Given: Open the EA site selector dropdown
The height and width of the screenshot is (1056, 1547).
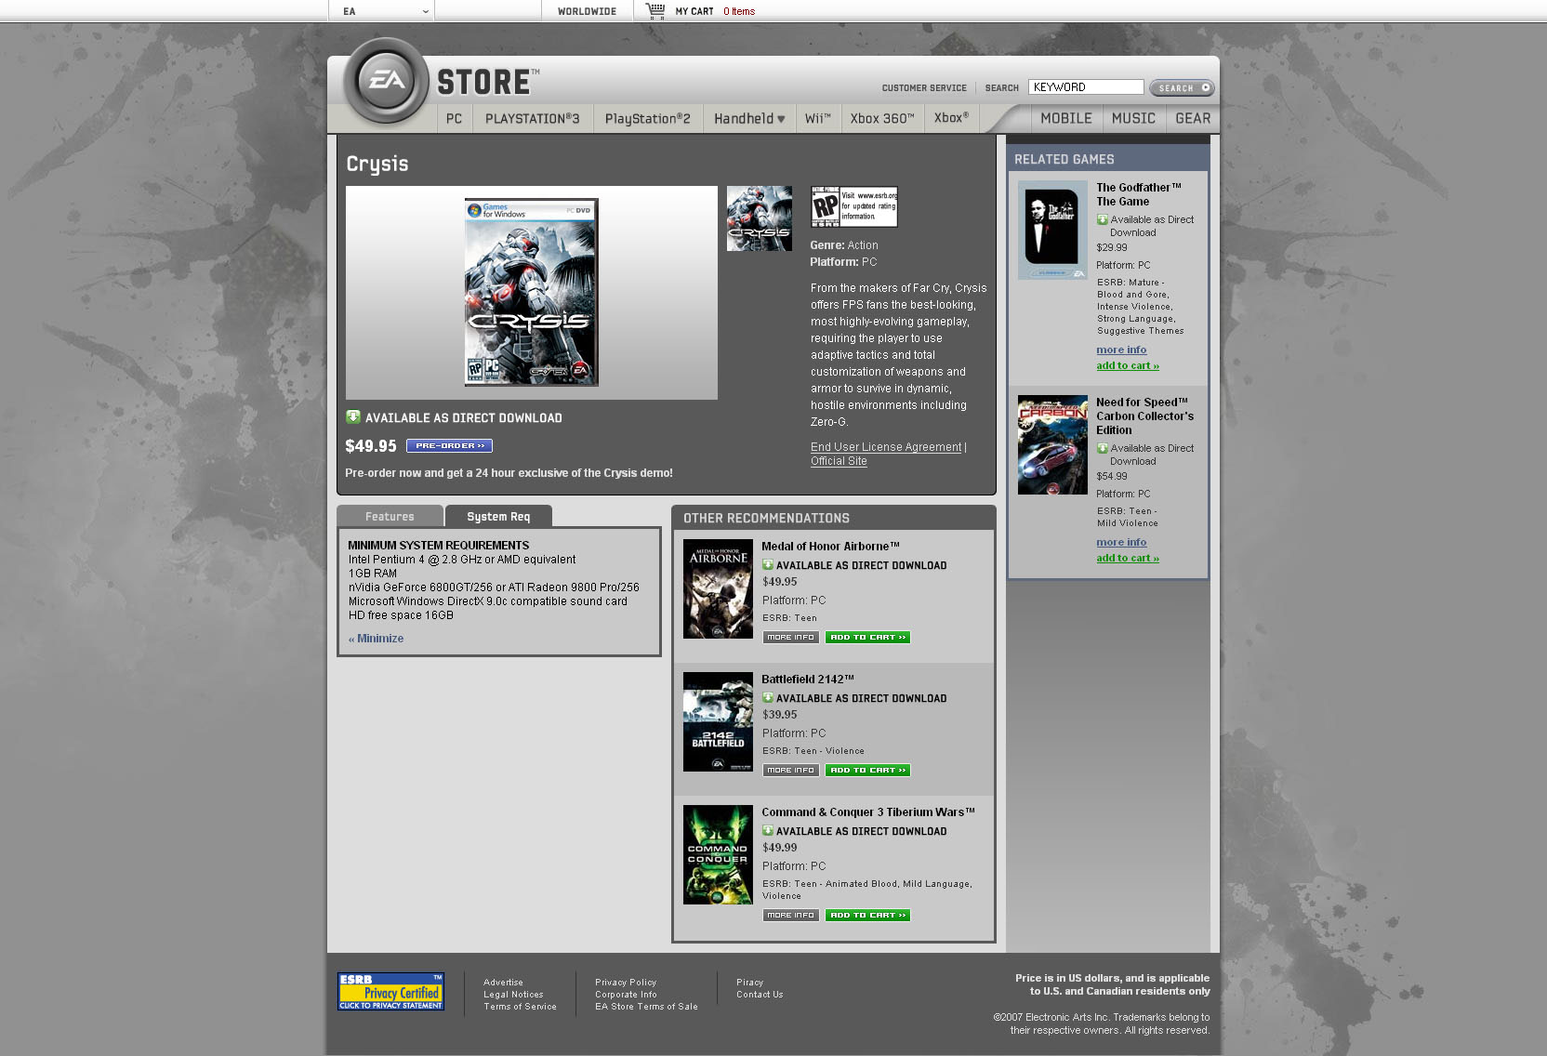Looking at the screenshot, I should (381, 11).
